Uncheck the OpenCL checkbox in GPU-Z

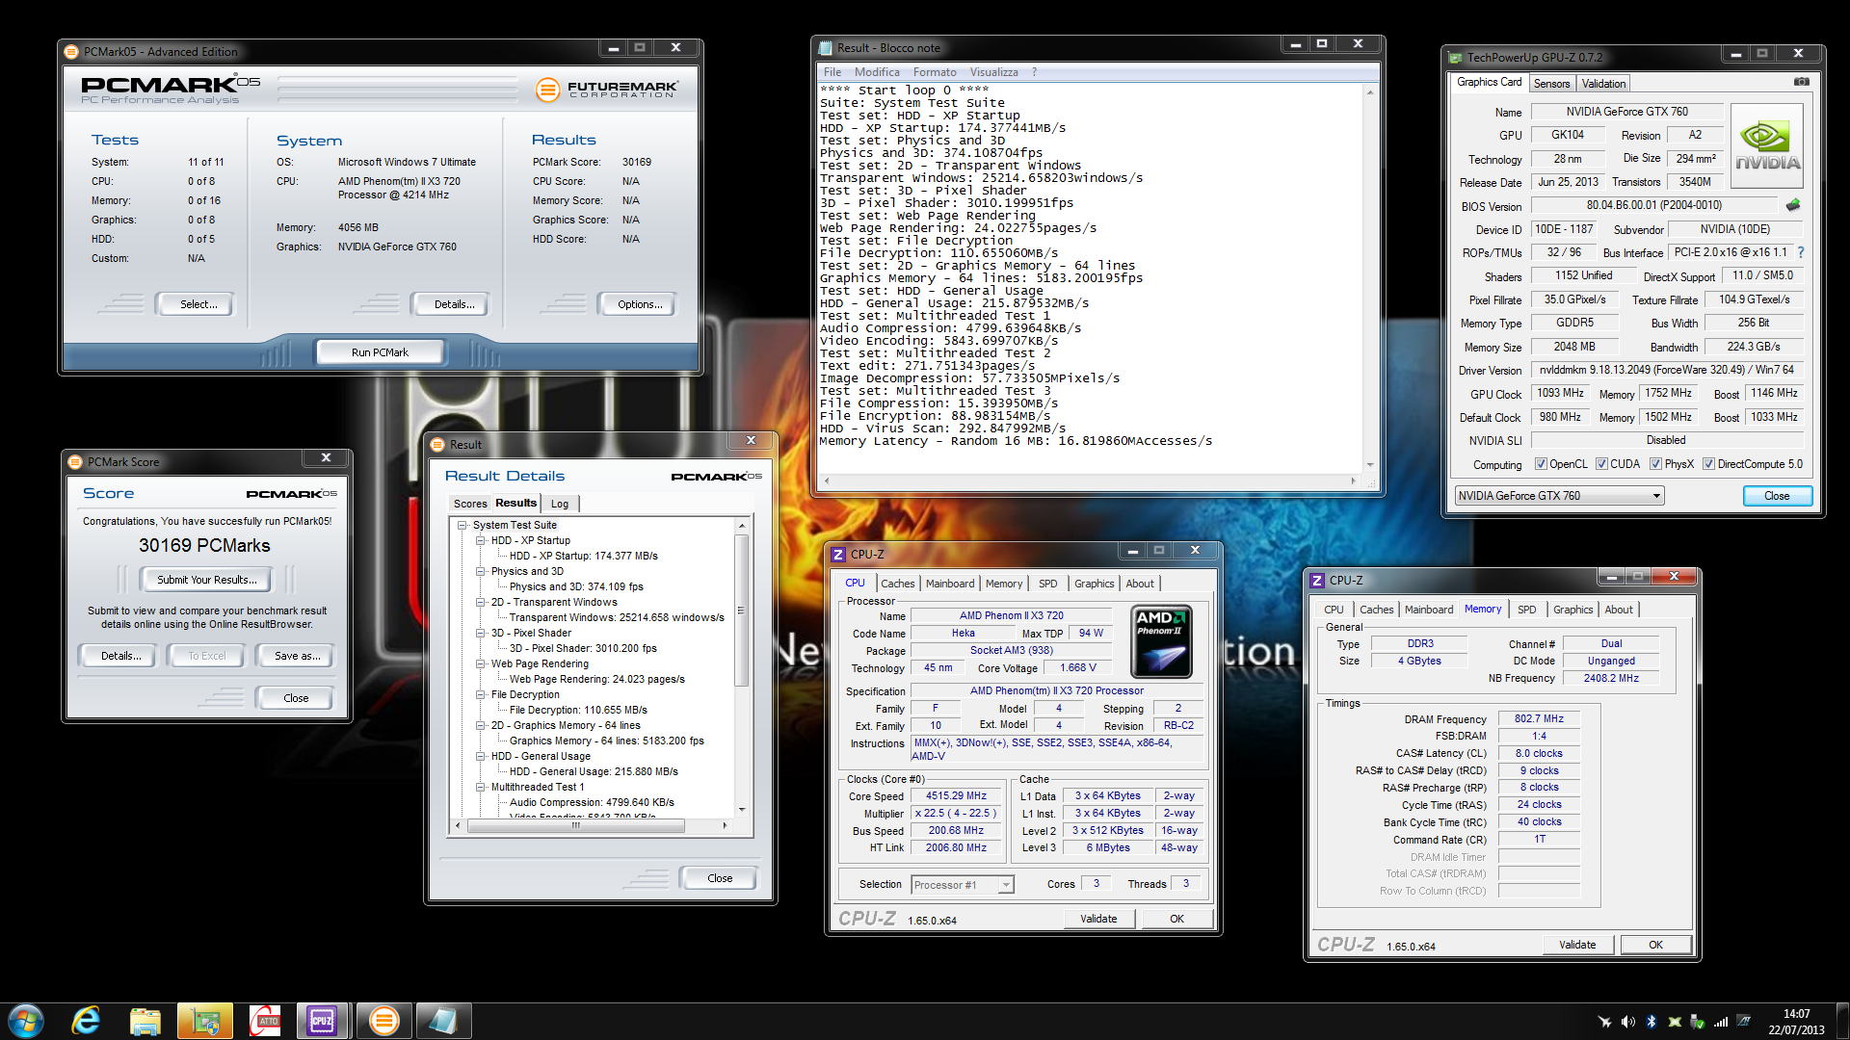[x=1541, y=464]
